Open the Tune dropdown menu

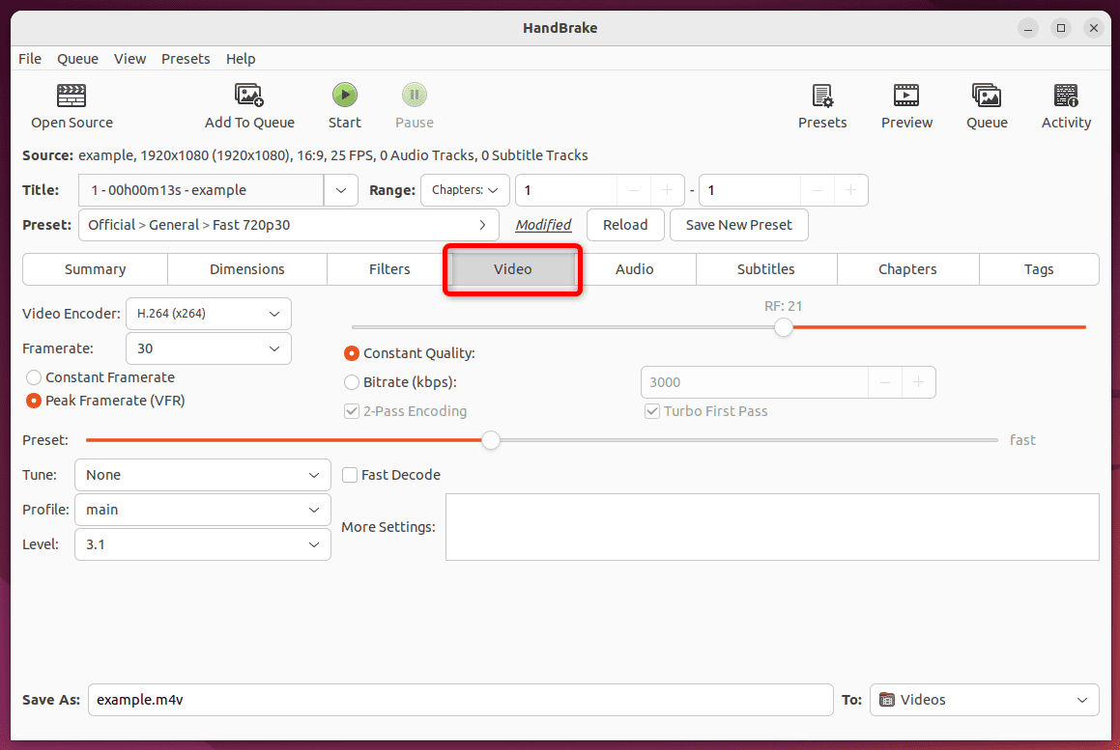[x=202, y=475]
